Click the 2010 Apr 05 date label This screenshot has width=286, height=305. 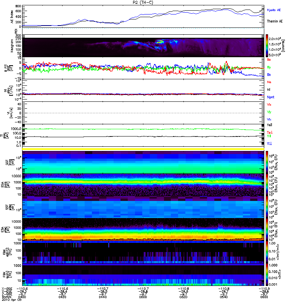(11, 300)
